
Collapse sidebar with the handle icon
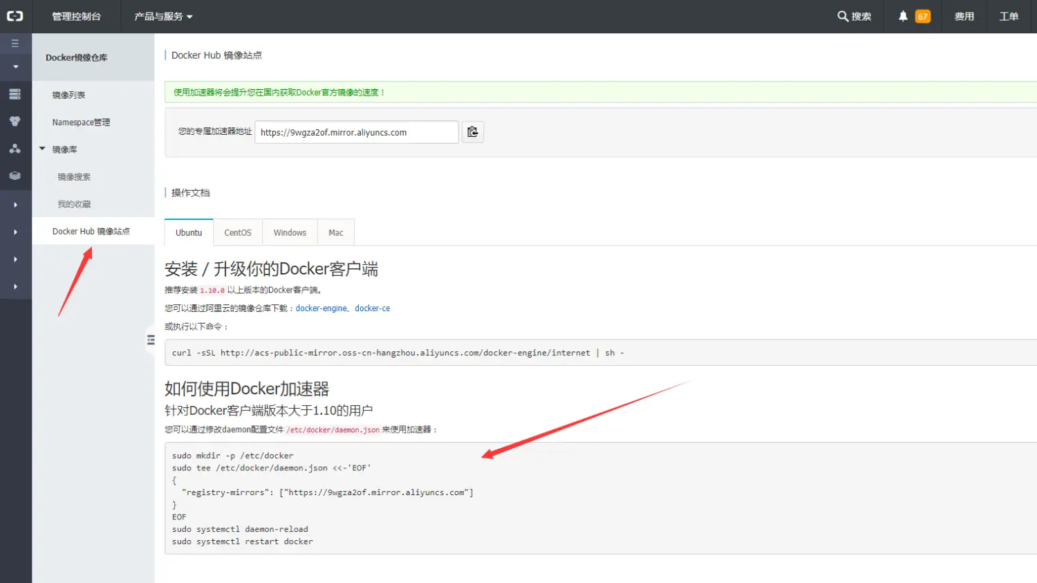[x=151, y=340]
